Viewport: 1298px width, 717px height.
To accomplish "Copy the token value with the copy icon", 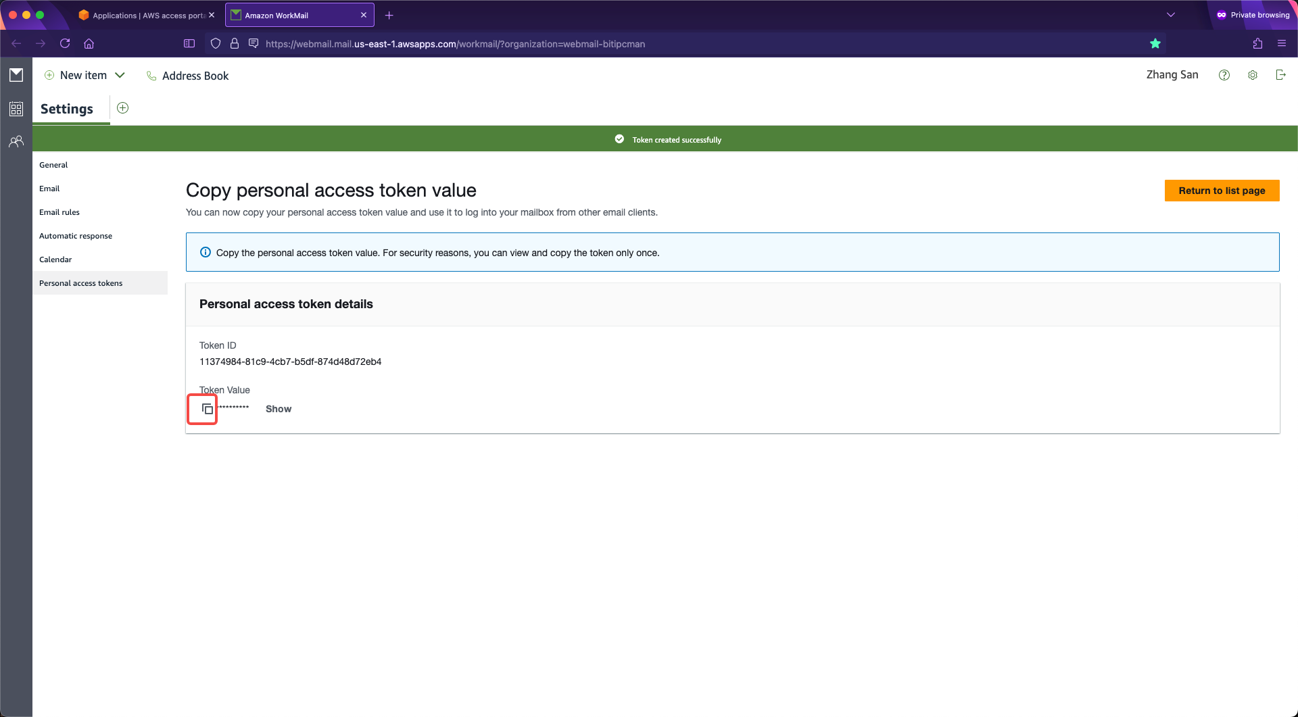I will [x=208, y=409].
